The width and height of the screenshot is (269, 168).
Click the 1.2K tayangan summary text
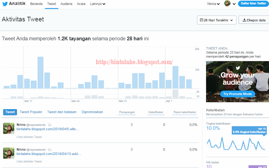74,39
